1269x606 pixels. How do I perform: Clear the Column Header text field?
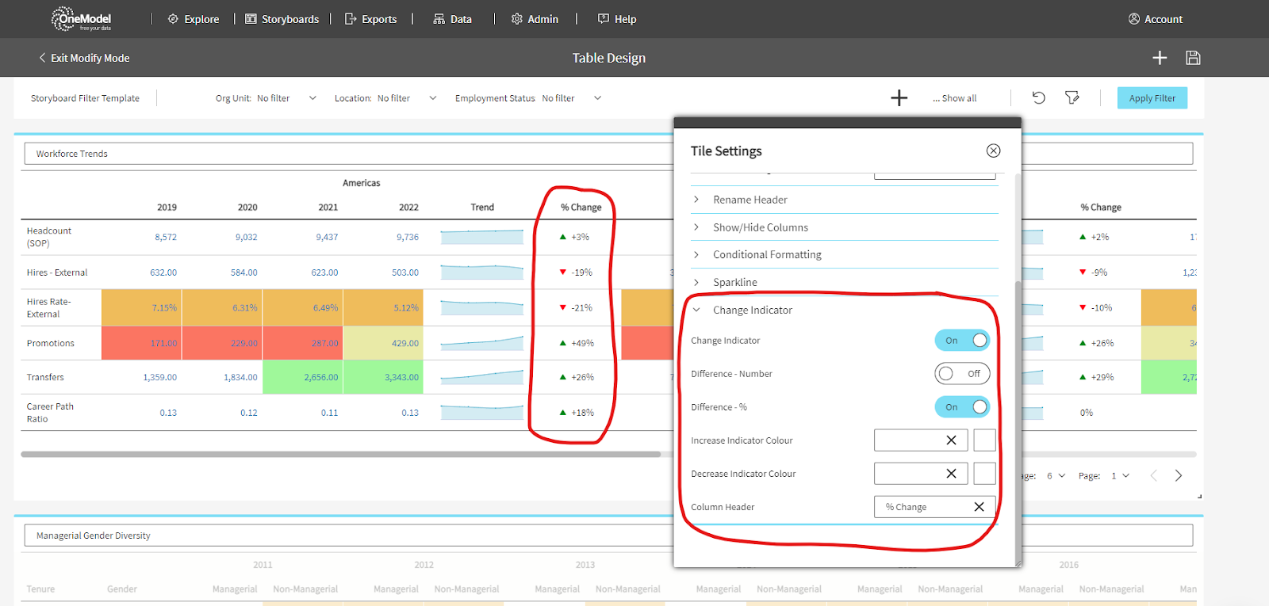tap(979, 507)
